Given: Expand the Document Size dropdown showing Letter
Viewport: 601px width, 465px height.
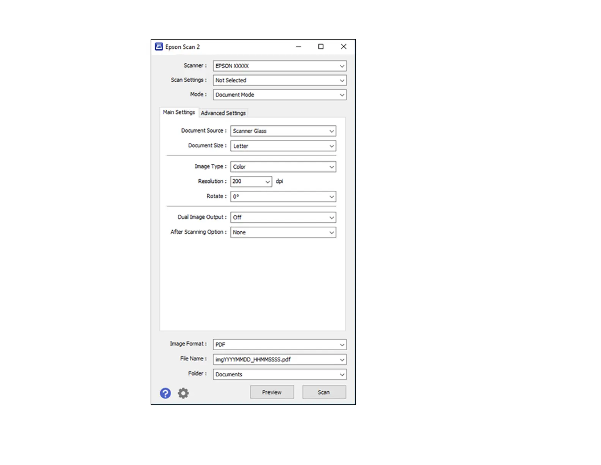Looking at the screenshot, I should [x=283, y=146].
